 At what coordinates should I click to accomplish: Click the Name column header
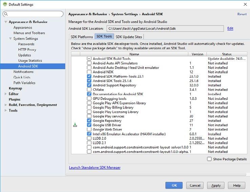(134, 54)
